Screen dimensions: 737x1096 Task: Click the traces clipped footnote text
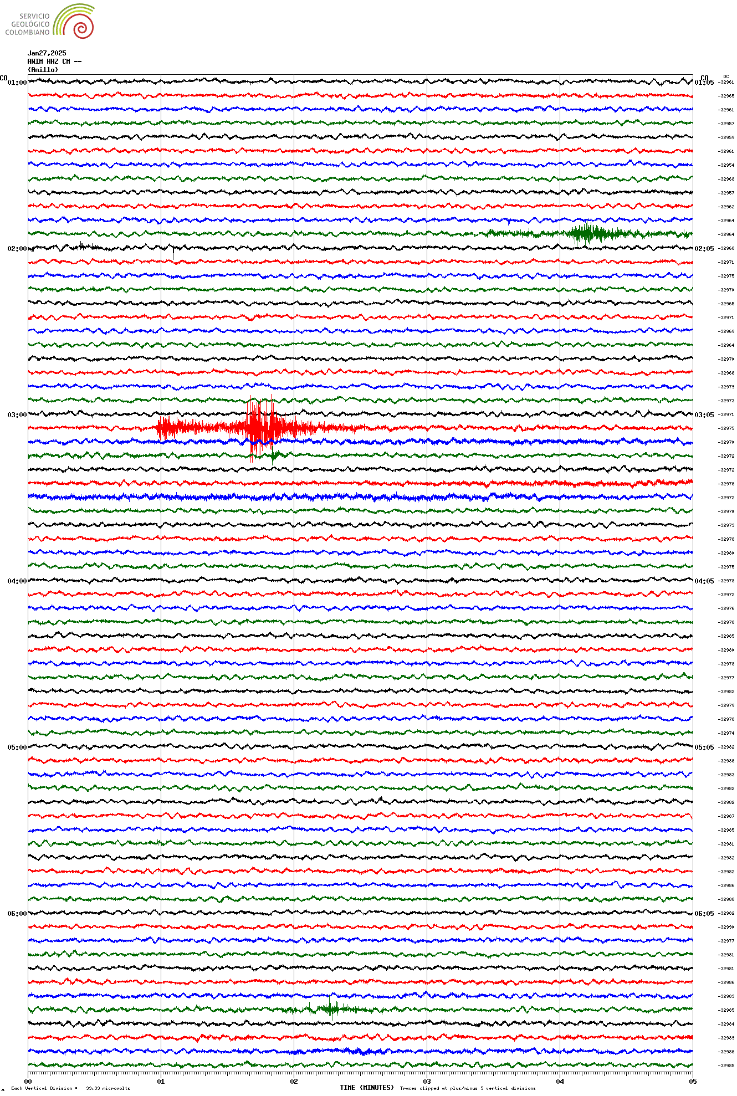click(468, 1088)
